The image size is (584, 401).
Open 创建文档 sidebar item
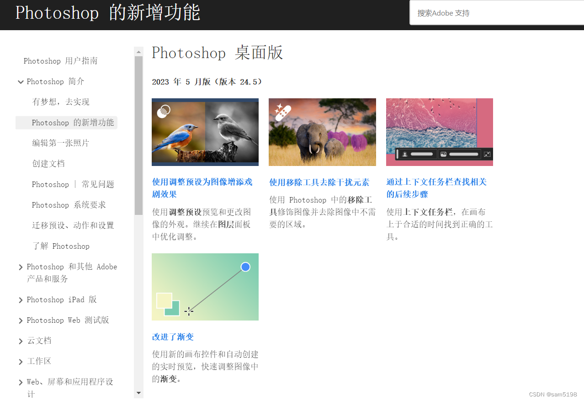[48, 164]
